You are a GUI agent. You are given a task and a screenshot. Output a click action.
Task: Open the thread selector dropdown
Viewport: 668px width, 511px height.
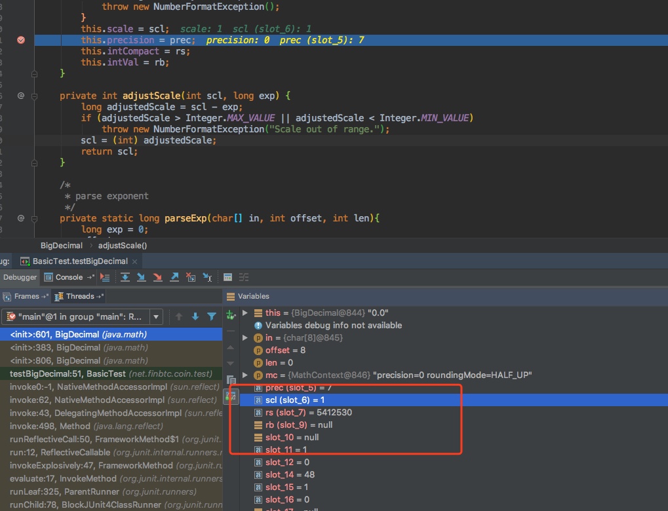(156, 317)
